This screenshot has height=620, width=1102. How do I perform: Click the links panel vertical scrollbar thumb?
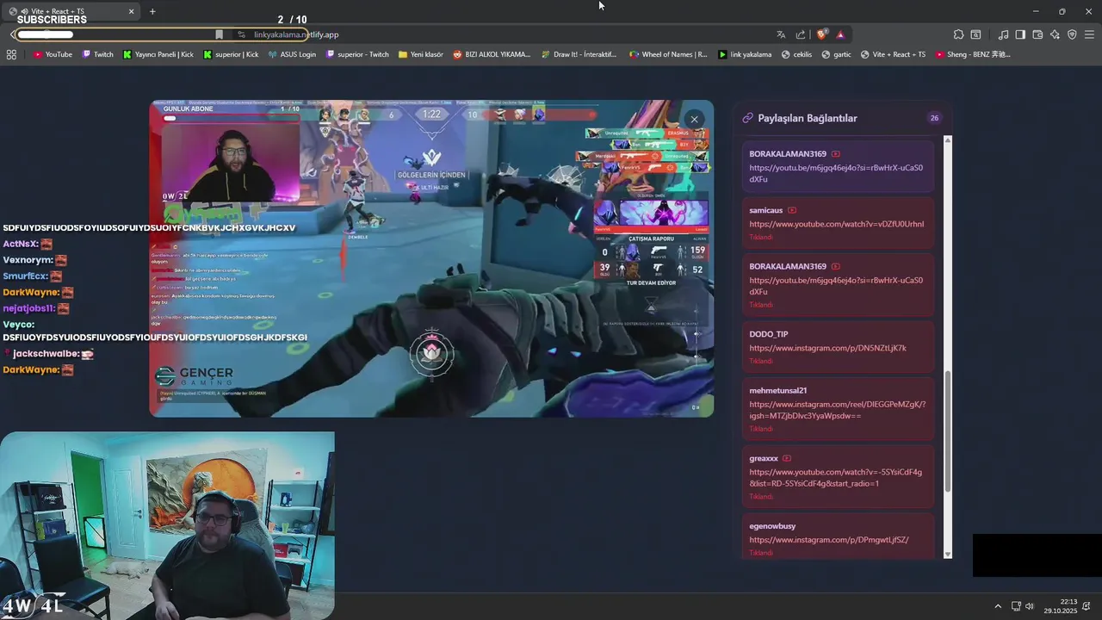pyautogui.click(x=948, y=431)
